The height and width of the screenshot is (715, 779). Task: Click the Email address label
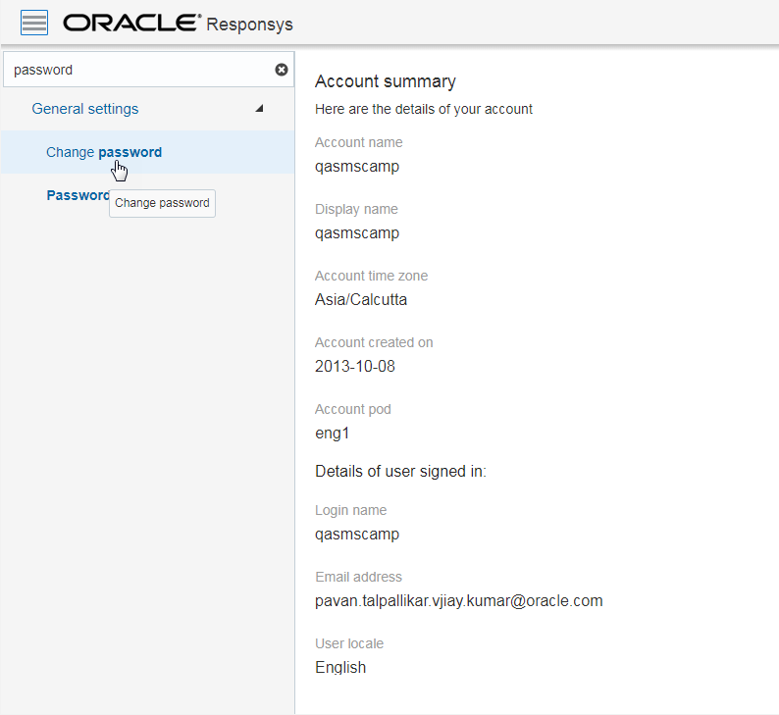point(358,577)
